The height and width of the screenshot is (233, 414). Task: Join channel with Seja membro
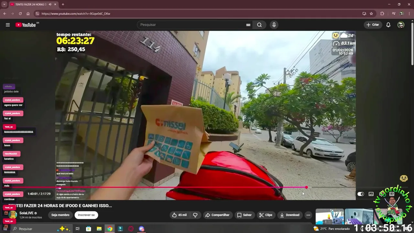click(x=60, y=215)
